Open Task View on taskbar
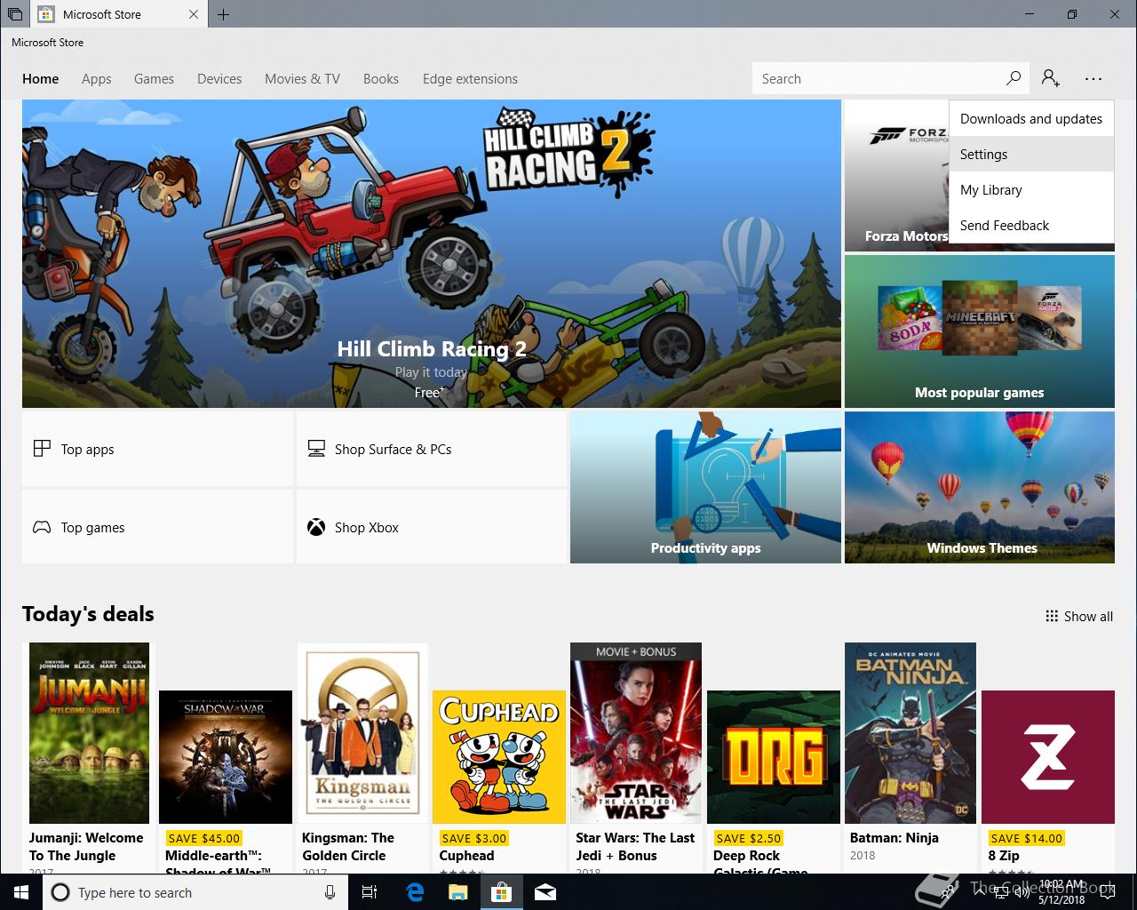This screenshot has width=1137, height=910. click(370, 892)
